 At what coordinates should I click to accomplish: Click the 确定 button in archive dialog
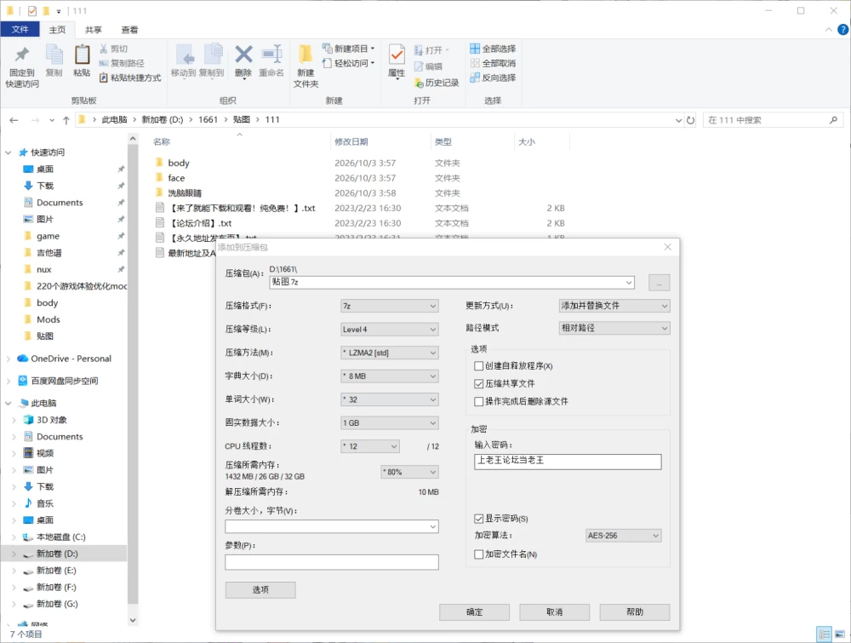[474, 612]
